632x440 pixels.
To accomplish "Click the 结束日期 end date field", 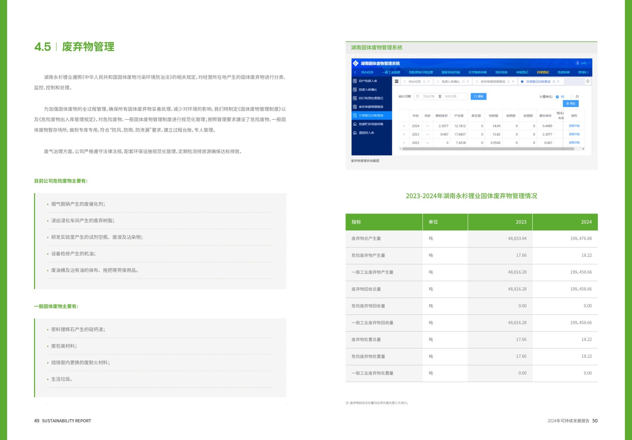I will coord(451,97).
